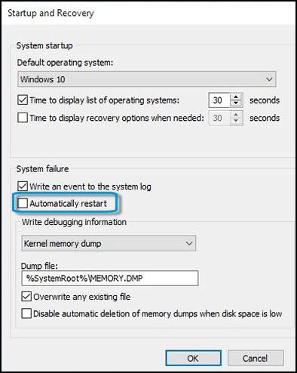Click the Cancel button

[x=256, y=358]
